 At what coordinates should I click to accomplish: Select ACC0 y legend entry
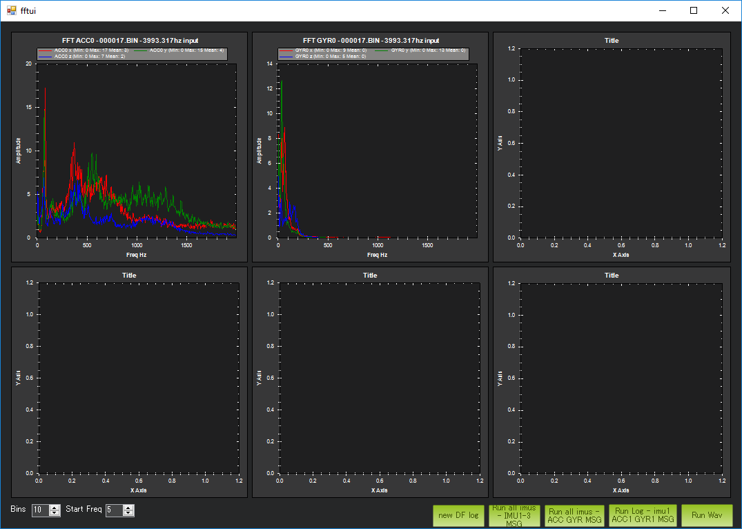tap(186, 50)
